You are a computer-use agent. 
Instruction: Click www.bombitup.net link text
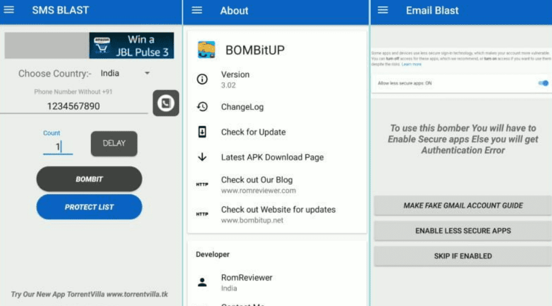252,220
